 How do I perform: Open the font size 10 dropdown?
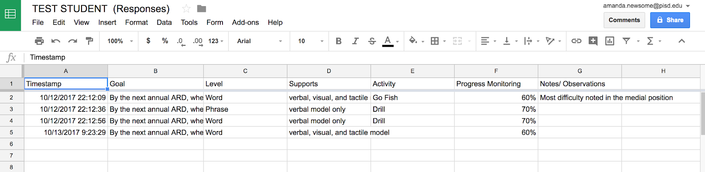click(311, 41)
